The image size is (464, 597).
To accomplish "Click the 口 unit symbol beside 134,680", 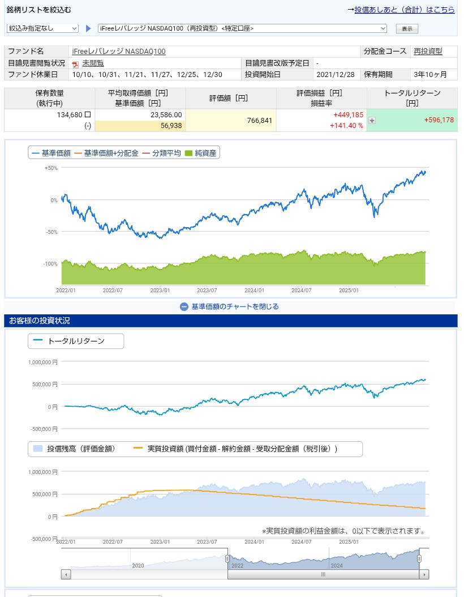I will (87, 114).
